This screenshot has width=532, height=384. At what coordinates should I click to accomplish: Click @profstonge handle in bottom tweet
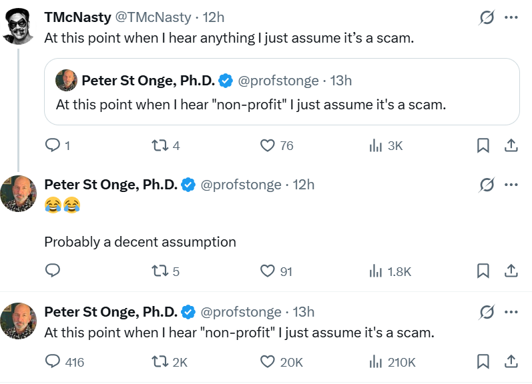click(241, 311)
